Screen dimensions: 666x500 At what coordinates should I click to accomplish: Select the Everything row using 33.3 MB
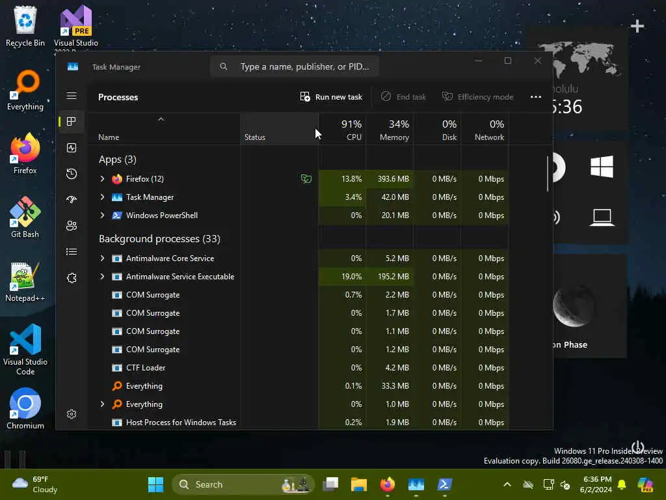click(298, 386)
